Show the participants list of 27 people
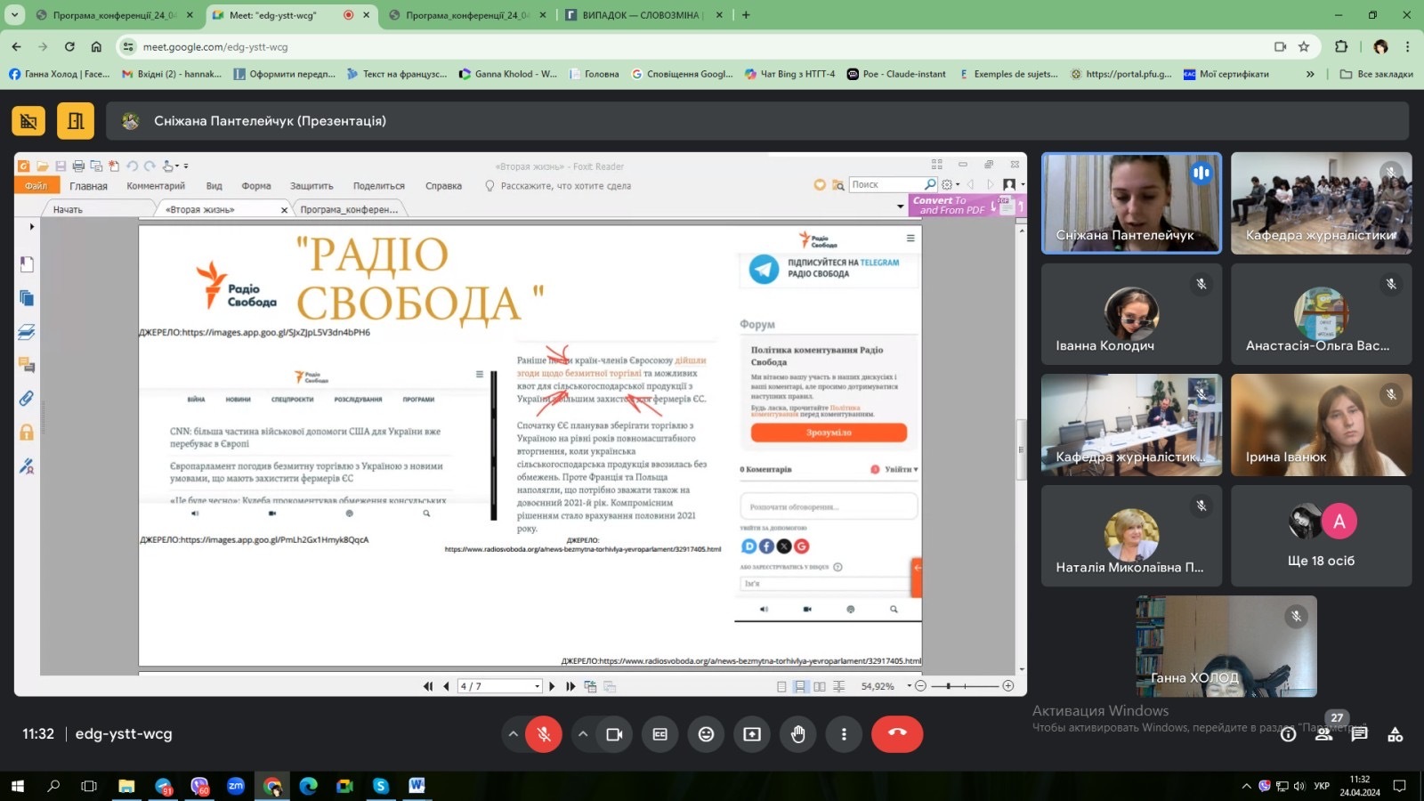The image size is (1424, 801). pos(1324,734)
